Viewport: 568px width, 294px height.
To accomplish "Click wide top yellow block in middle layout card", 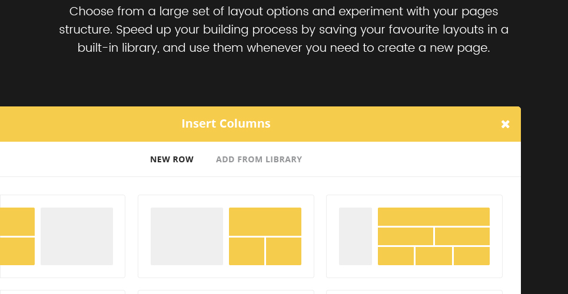I will pyautogui.click(x=265, y=222).
